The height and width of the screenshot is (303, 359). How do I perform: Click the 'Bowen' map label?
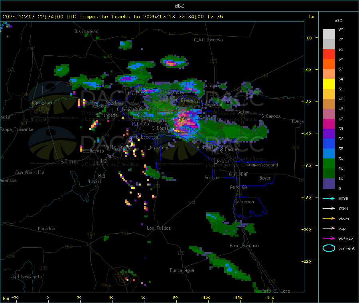[x=266, y=178]
